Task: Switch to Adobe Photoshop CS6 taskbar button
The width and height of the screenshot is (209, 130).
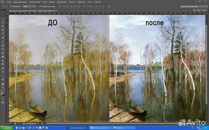Action: pos(78,128)
